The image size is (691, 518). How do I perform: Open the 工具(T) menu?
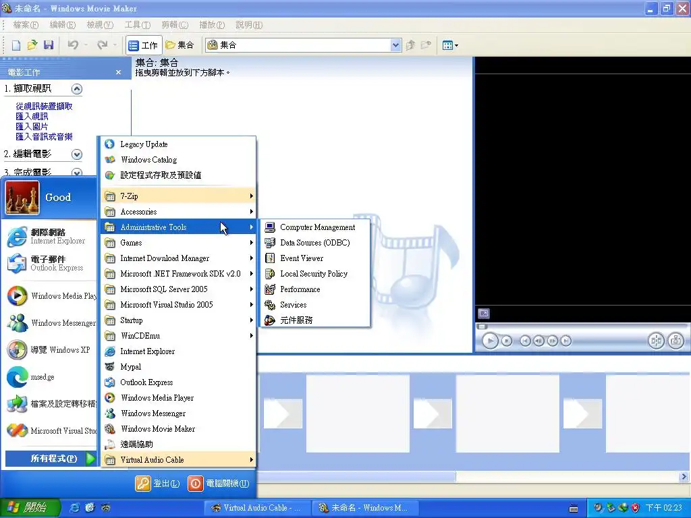point(138,25)
